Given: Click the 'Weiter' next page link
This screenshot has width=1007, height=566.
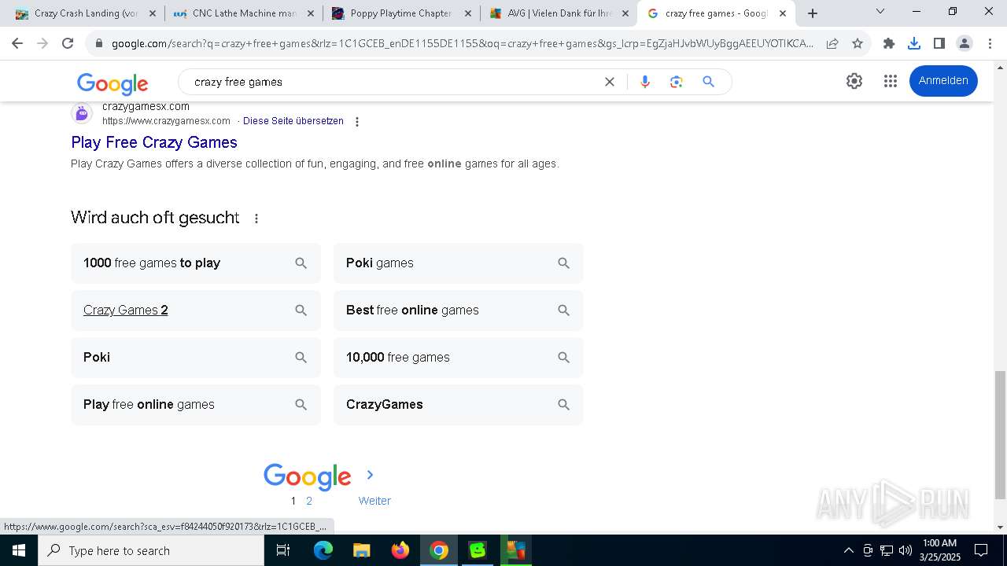Looking at the screenshot, I should 374,501.
